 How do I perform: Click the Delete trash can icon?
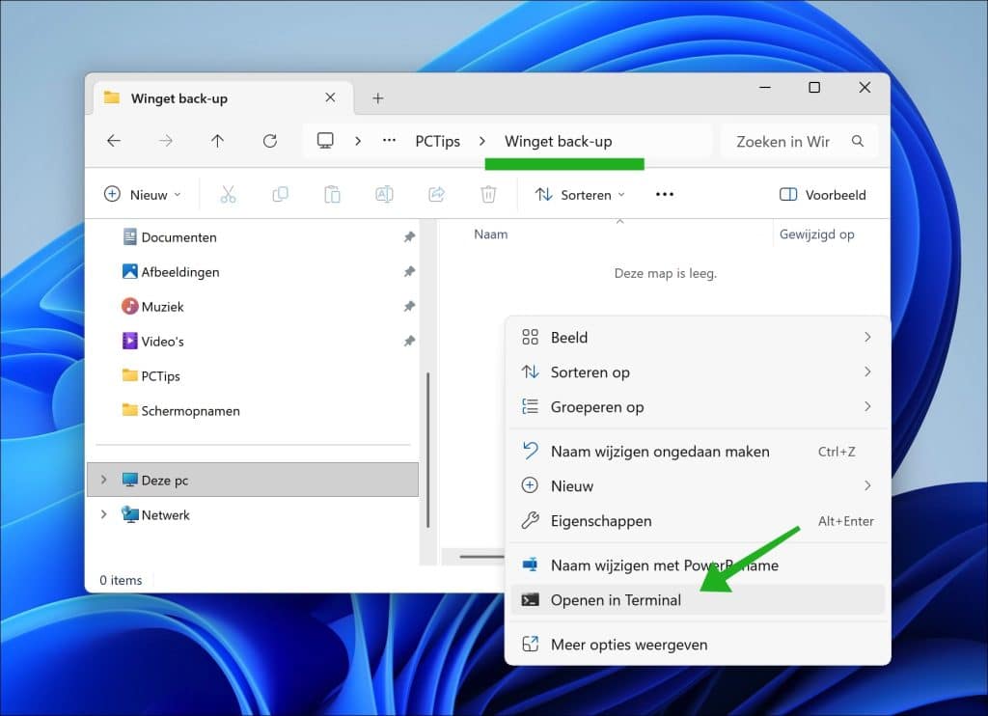tap(488, 194)
